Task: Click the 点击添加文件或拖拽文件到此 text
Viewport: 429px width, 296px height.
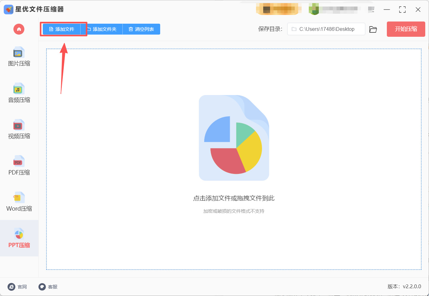Action: click(234, 198)
